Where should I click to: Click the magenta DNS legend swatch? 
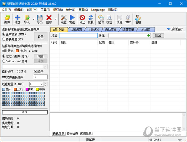(27, 89)
